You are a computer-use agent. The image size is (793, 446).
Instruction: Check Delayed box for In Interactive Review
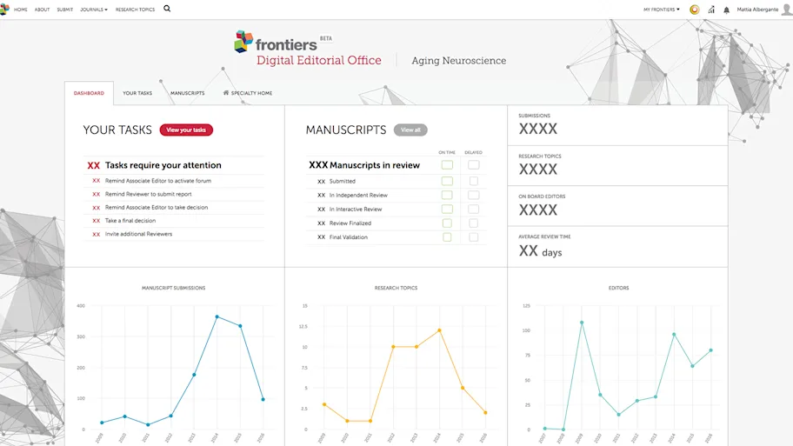coord(473,209)
